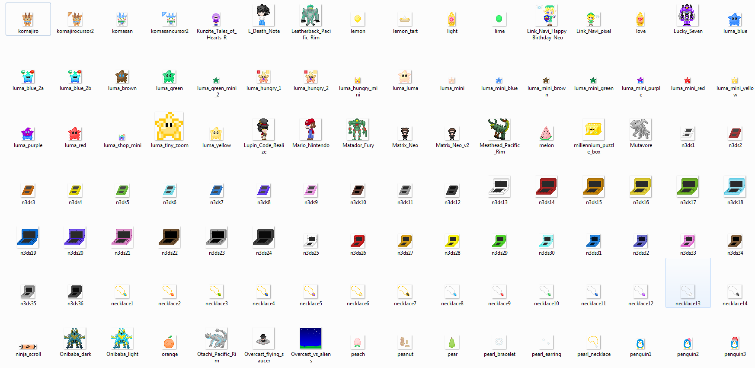Click the "necklace14" file name
This screenshot has height=368, width=755.
pos(735,304)
